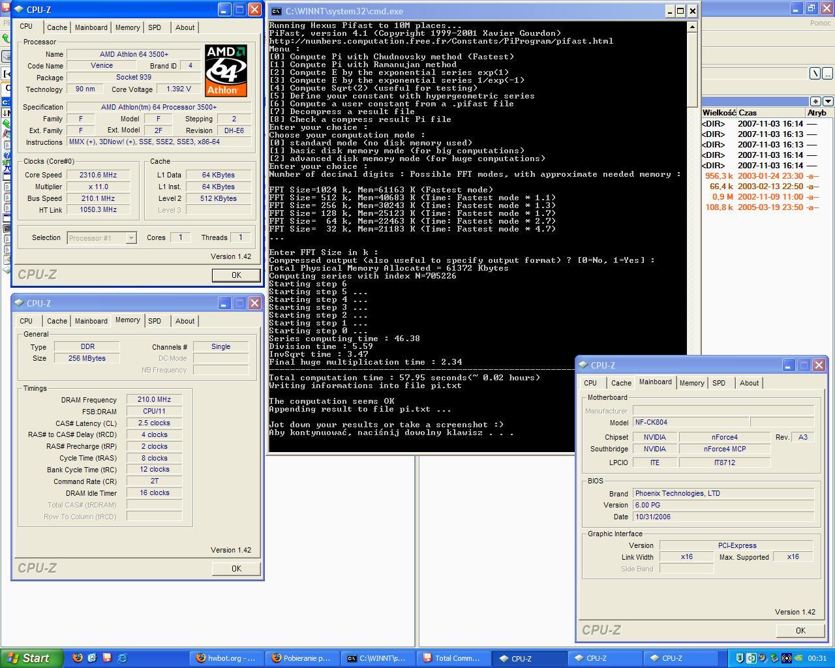
Task: Click the CPU-Z title icon in the Memory window
Action: 19,303
